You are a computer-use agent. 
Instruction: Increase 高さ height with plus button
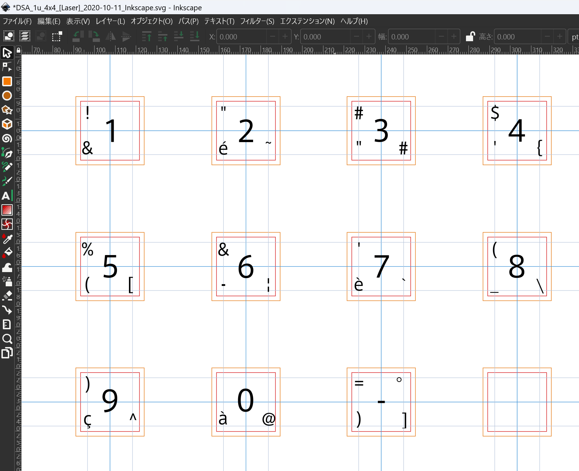[560, 37]
